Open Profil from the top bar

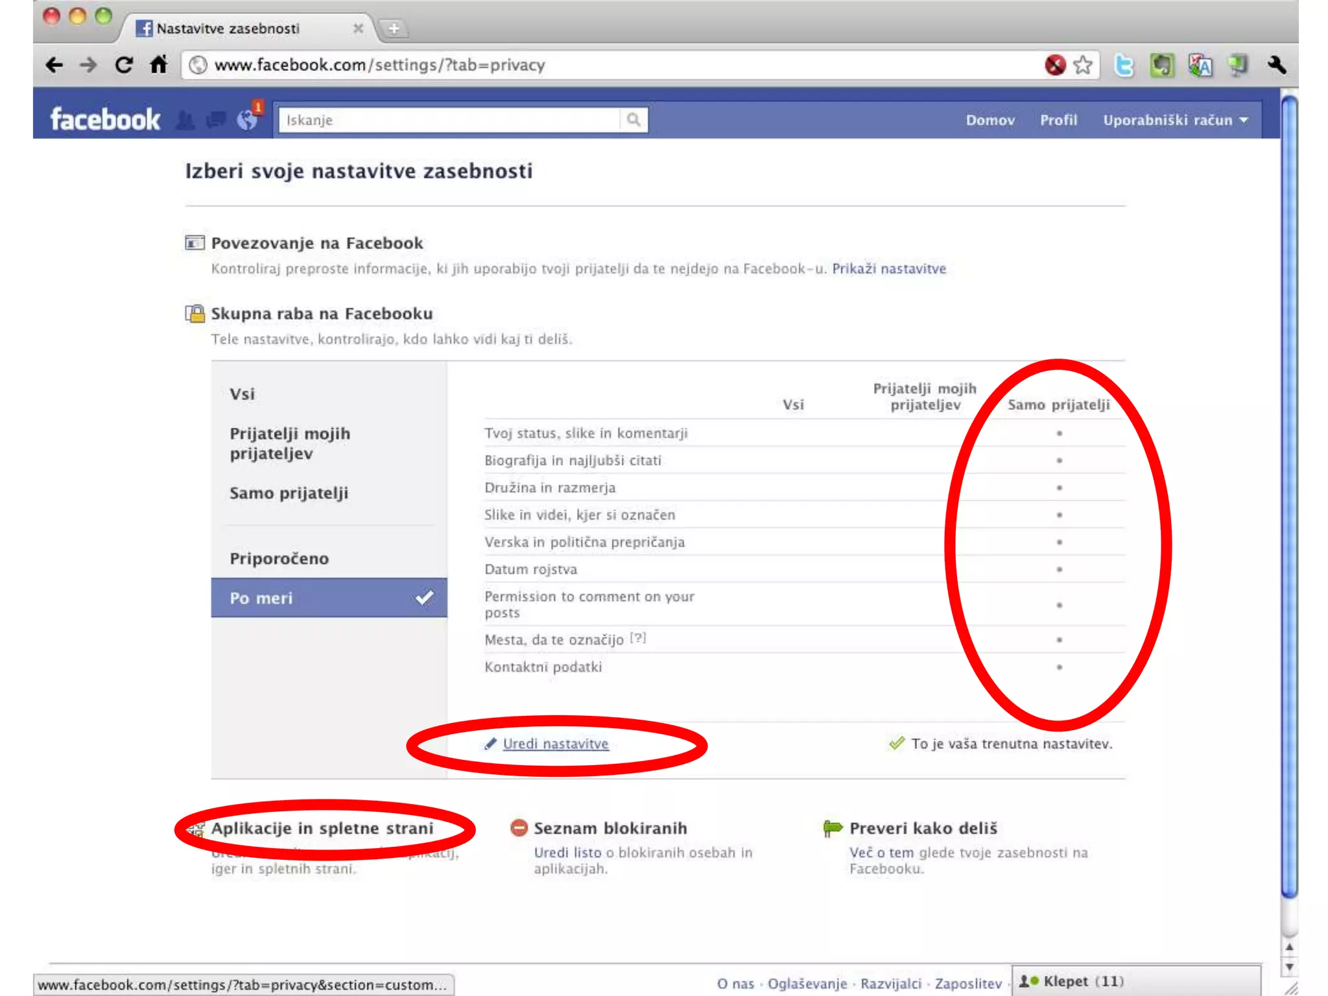[1058, 120]
